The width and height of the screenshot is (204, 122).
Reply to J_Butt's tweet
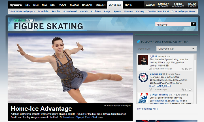pos(183,69)
